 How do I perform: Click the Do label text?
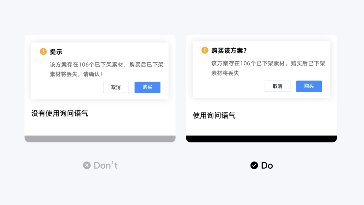coord(267,165)
